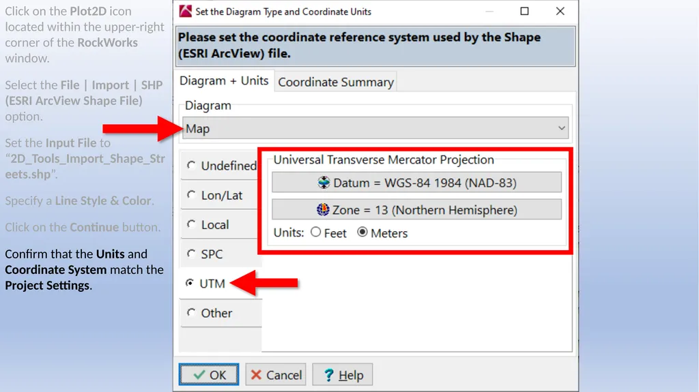Close the Set Diagram Type dialog
Screen dimensions: 699x392
(x=560, y=12)
